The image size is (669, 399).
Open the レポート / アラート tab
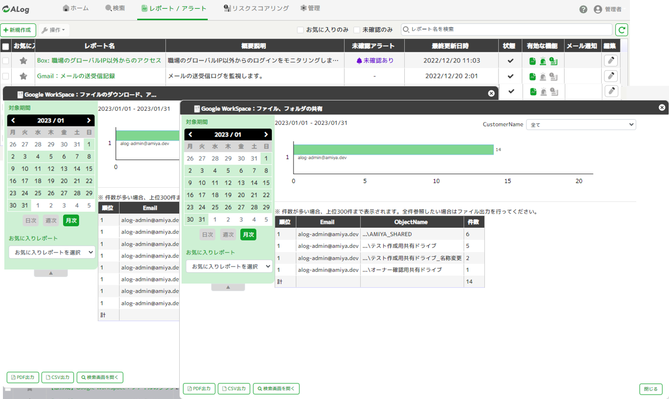tap(174, 8)
